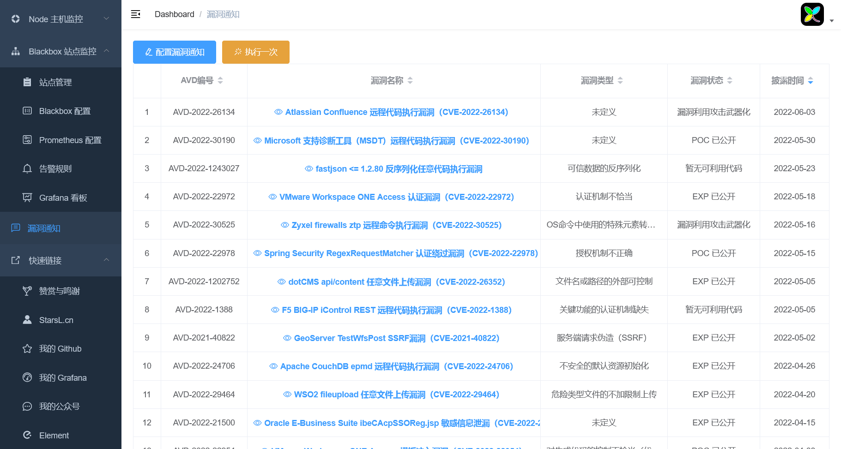Sort table by 漏洞状态 column
Viewport: 841px width, 449px height.
coord(730,80)
